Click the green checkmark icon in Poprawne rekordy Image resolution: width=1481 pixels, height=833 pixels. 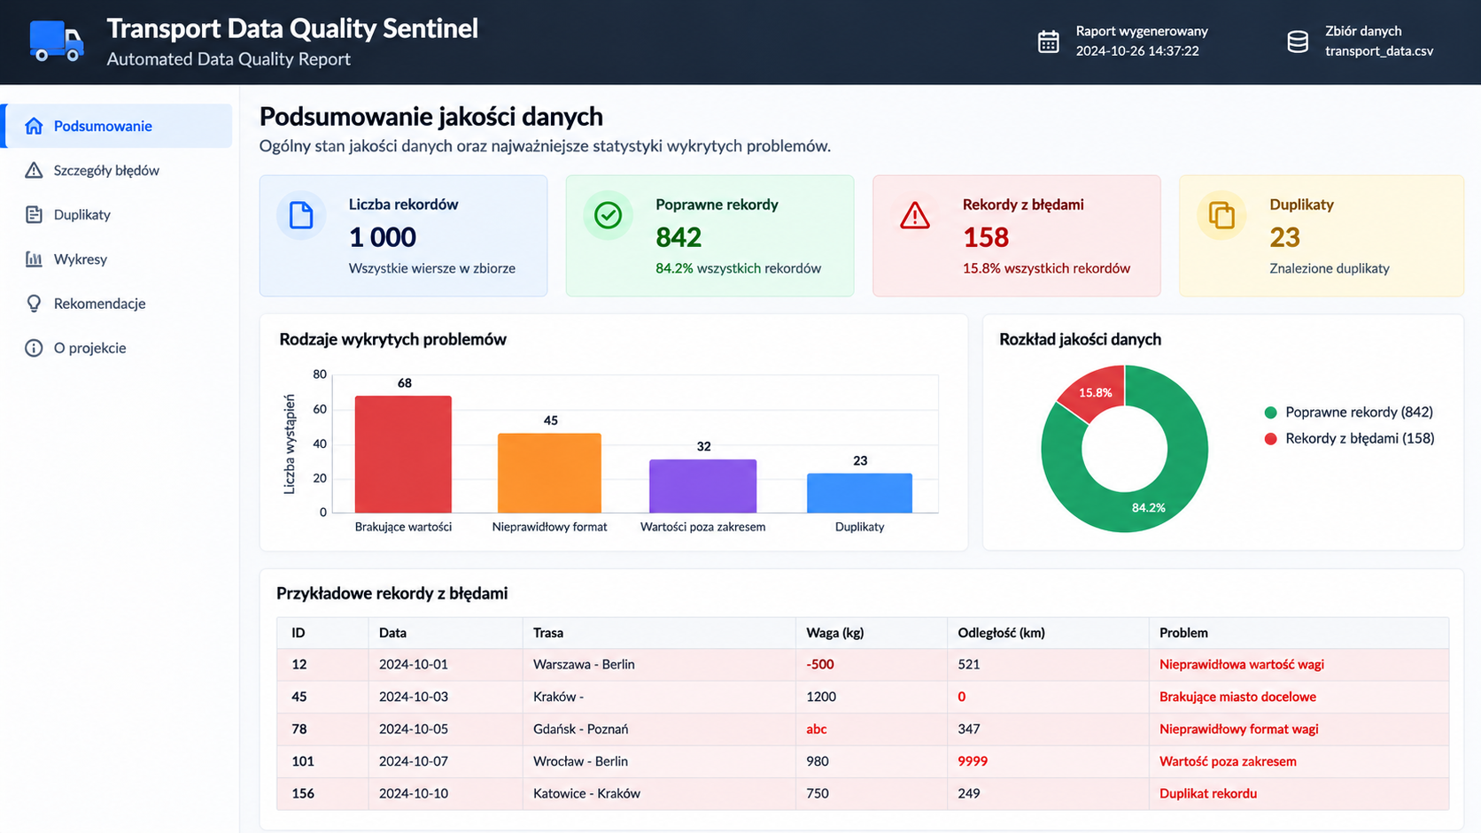pos(608,215)
